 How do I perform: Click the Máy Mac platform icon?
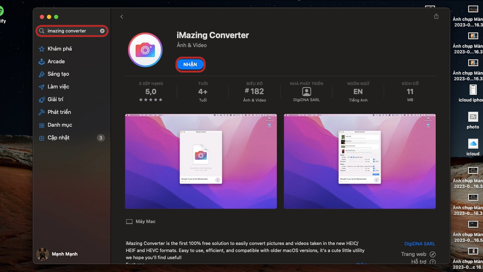point(129,222)
